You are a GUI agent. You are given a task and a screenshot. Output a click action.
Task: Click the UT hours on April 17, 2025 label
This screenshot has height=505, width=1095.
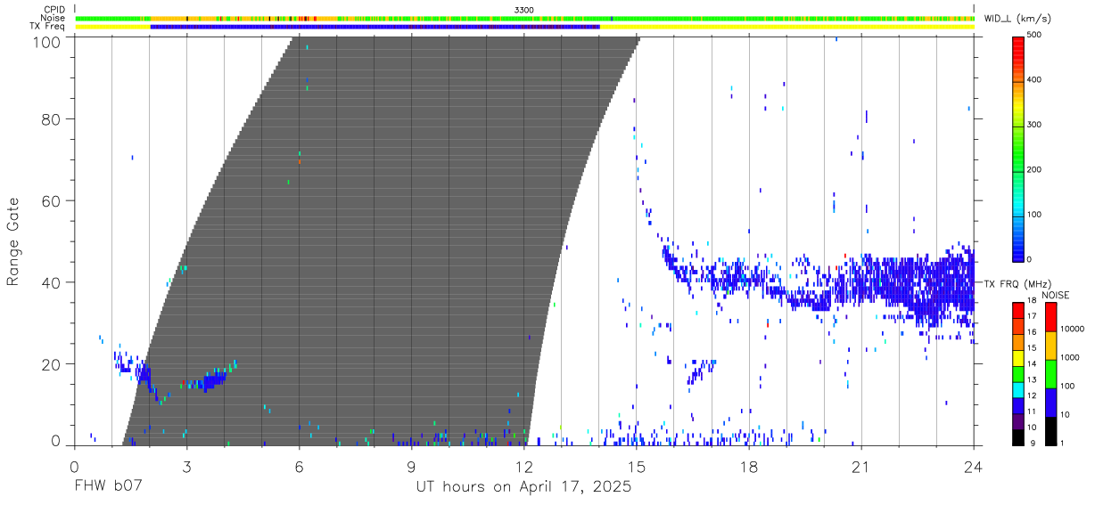523,487
